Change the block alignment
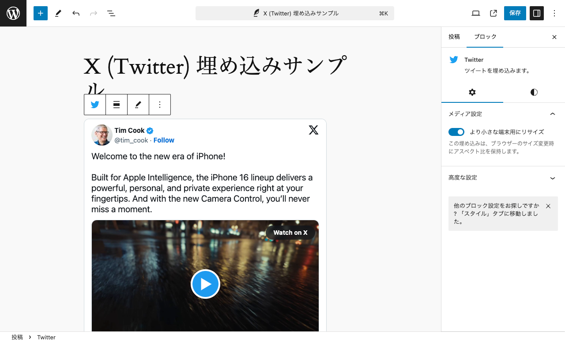 click(x=117, y=105)
